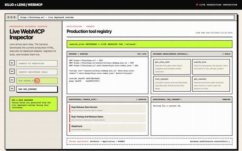
Task: Select the ShipCheck search result
Action: point(107,128)
